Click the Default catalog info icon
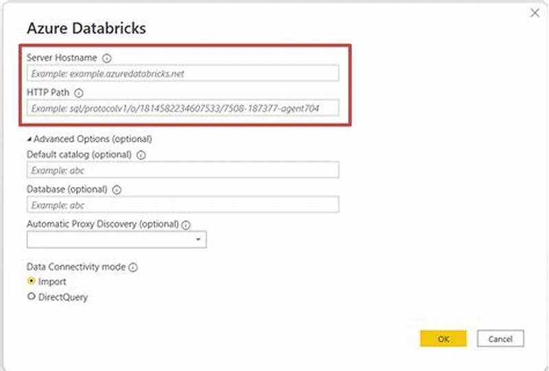Image resolution: width=549 pixels, height=371 pixels. 141,155
